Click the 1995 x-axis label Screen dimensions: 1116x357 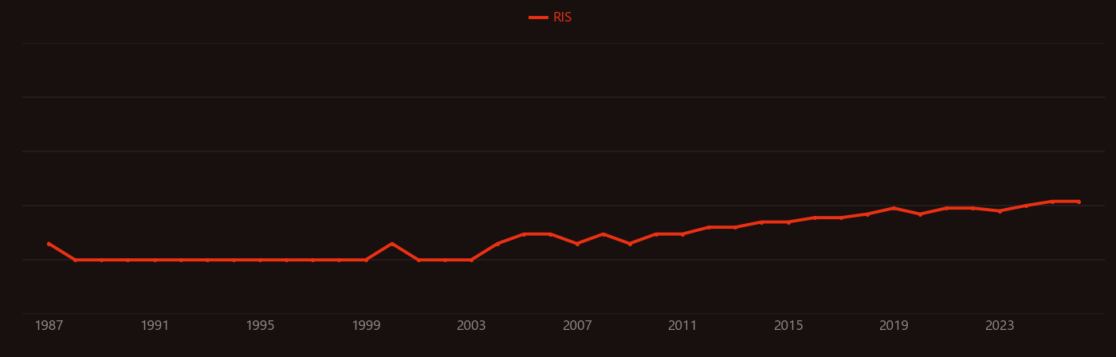click(260, 326)
